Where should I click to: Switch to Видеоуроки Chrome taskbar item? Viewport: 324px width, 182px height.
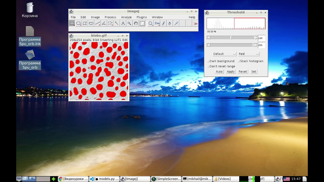[73, 179]
